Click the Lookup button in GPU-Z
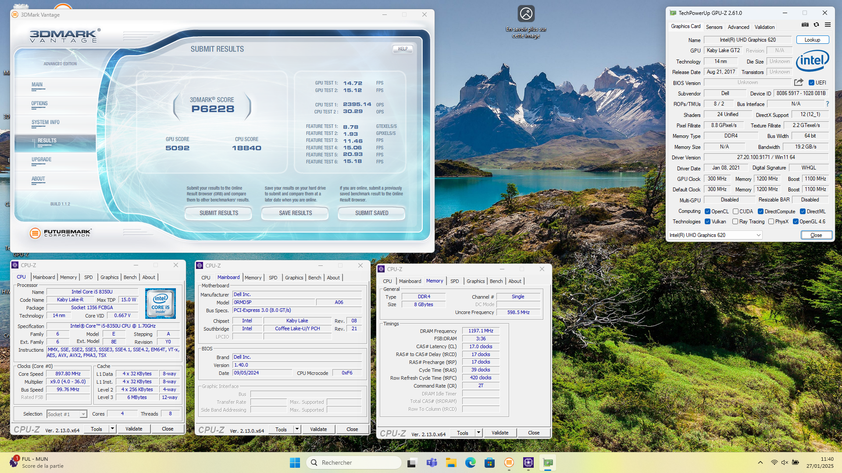 pyautogui.click(x=812, y=40)
